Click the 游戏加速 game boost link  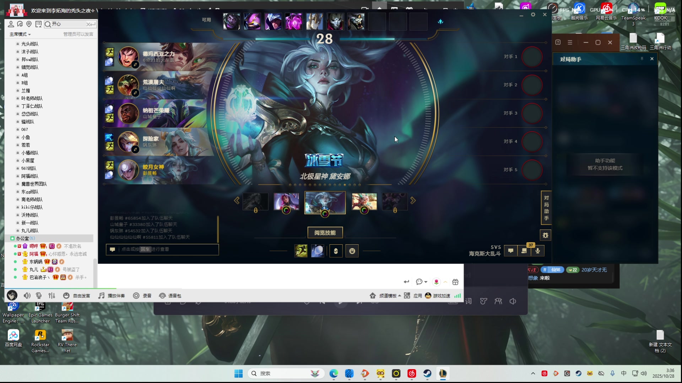tap(441, 296)
